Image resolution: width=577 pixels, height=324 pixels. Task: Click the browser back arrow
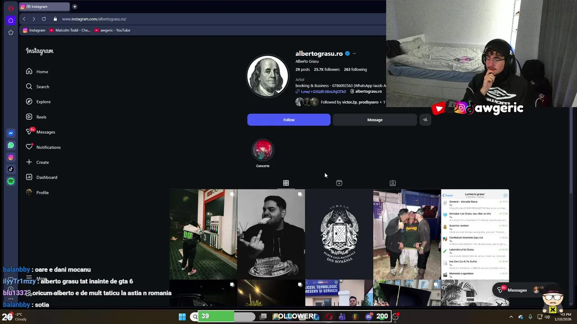pos(24,19)
